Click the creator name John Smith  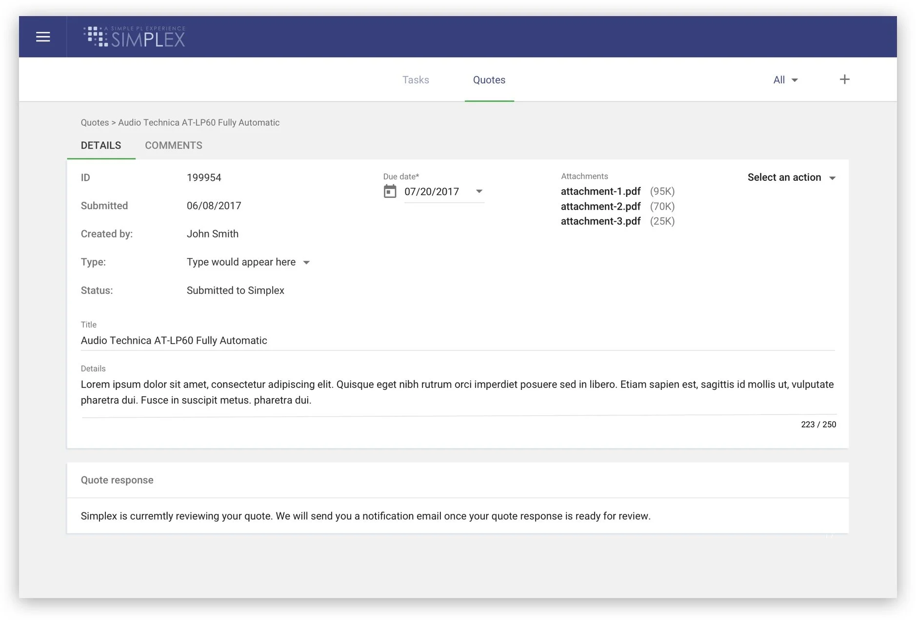(212, 234)
